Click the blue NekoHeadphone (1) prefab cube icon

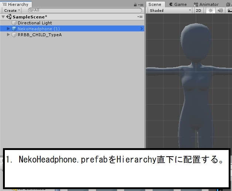coord(14,29)
